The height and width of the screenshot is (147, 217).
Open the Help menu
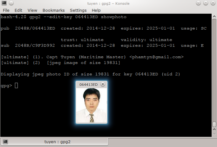pos(96,10)
